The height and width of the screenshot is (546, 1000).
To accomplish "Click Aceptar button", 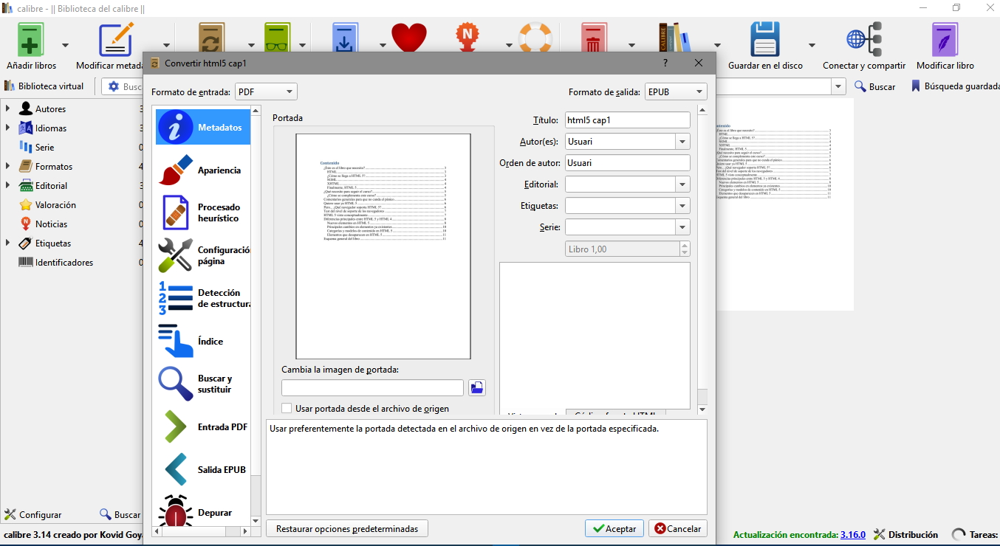I will coord(614,528).
